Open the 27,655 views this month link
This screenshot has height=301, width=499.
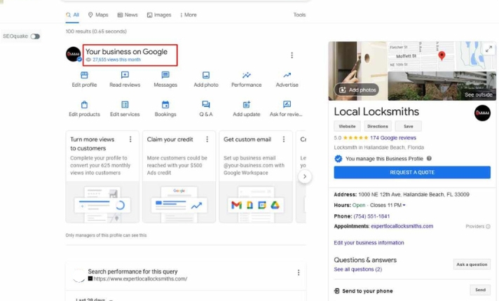[x=116, y=59]
